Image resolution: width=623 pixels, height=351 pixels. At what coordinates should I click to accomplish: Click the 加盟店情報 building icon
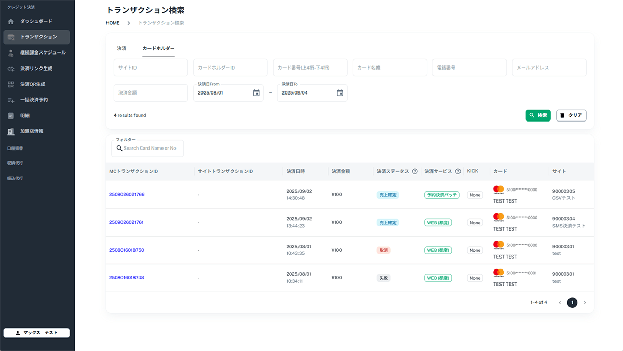(x=11, y=131)
